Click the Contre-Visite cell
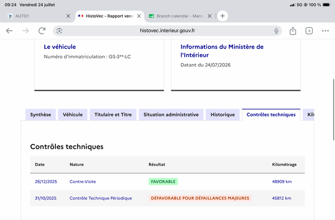335x220 pixels. click(x=82, y=181)
